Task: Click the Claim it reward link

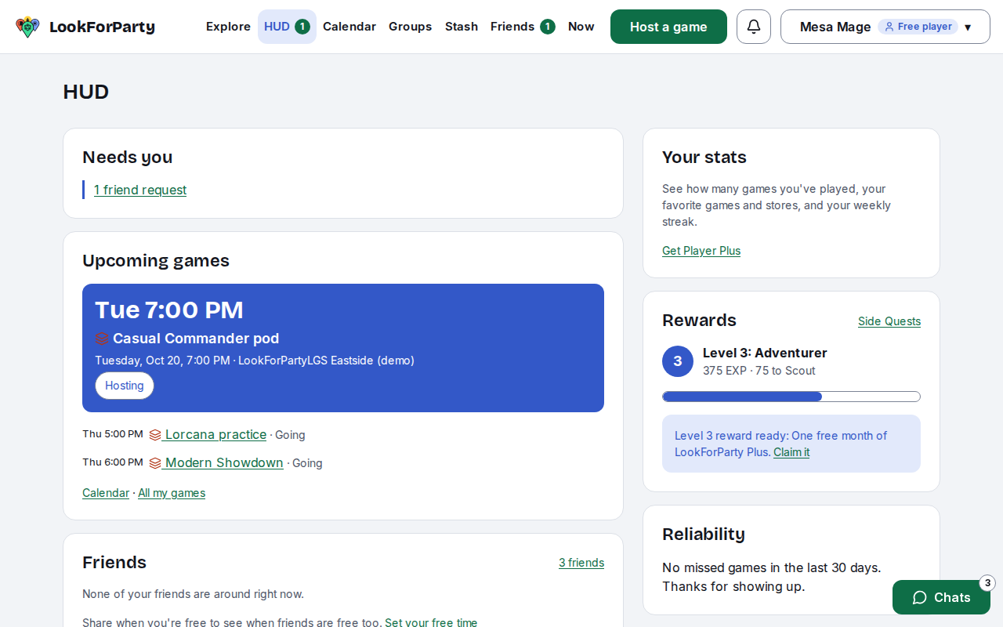Action: coord(791,452)
